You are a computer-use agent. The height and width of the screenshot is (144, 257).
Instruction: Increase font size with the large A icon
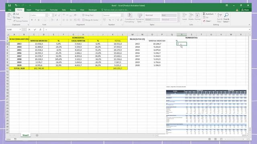[x=56, y=15]
